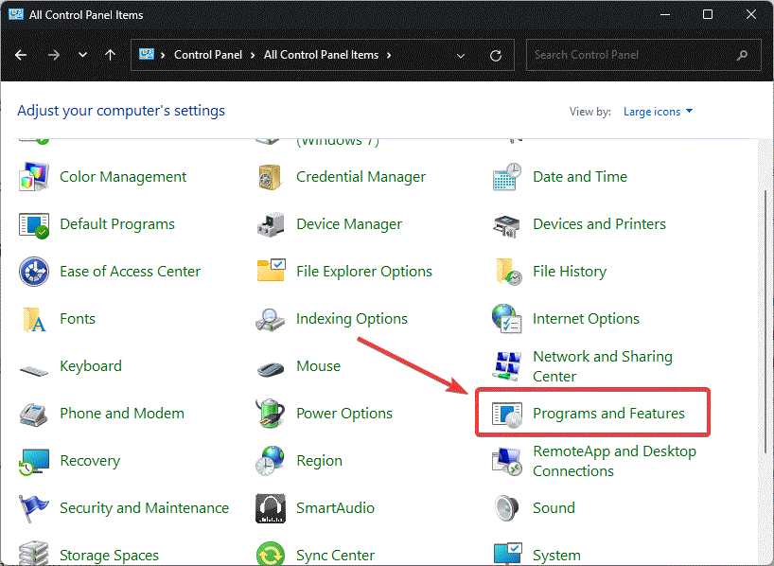The image size is (774, 566).
Task: Open recent locations dropdown arrow
Action: point(83,55)
